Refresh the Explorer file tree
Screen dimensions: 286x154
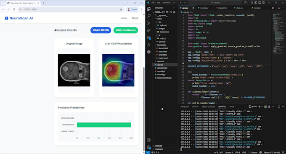pos(171,12)
